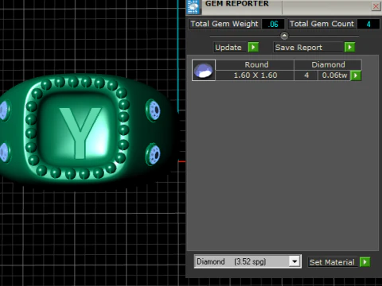The height and width of the screenshot is (286, 382).
Task: Select the lower left gem on ring
Action: click(5, 152)
